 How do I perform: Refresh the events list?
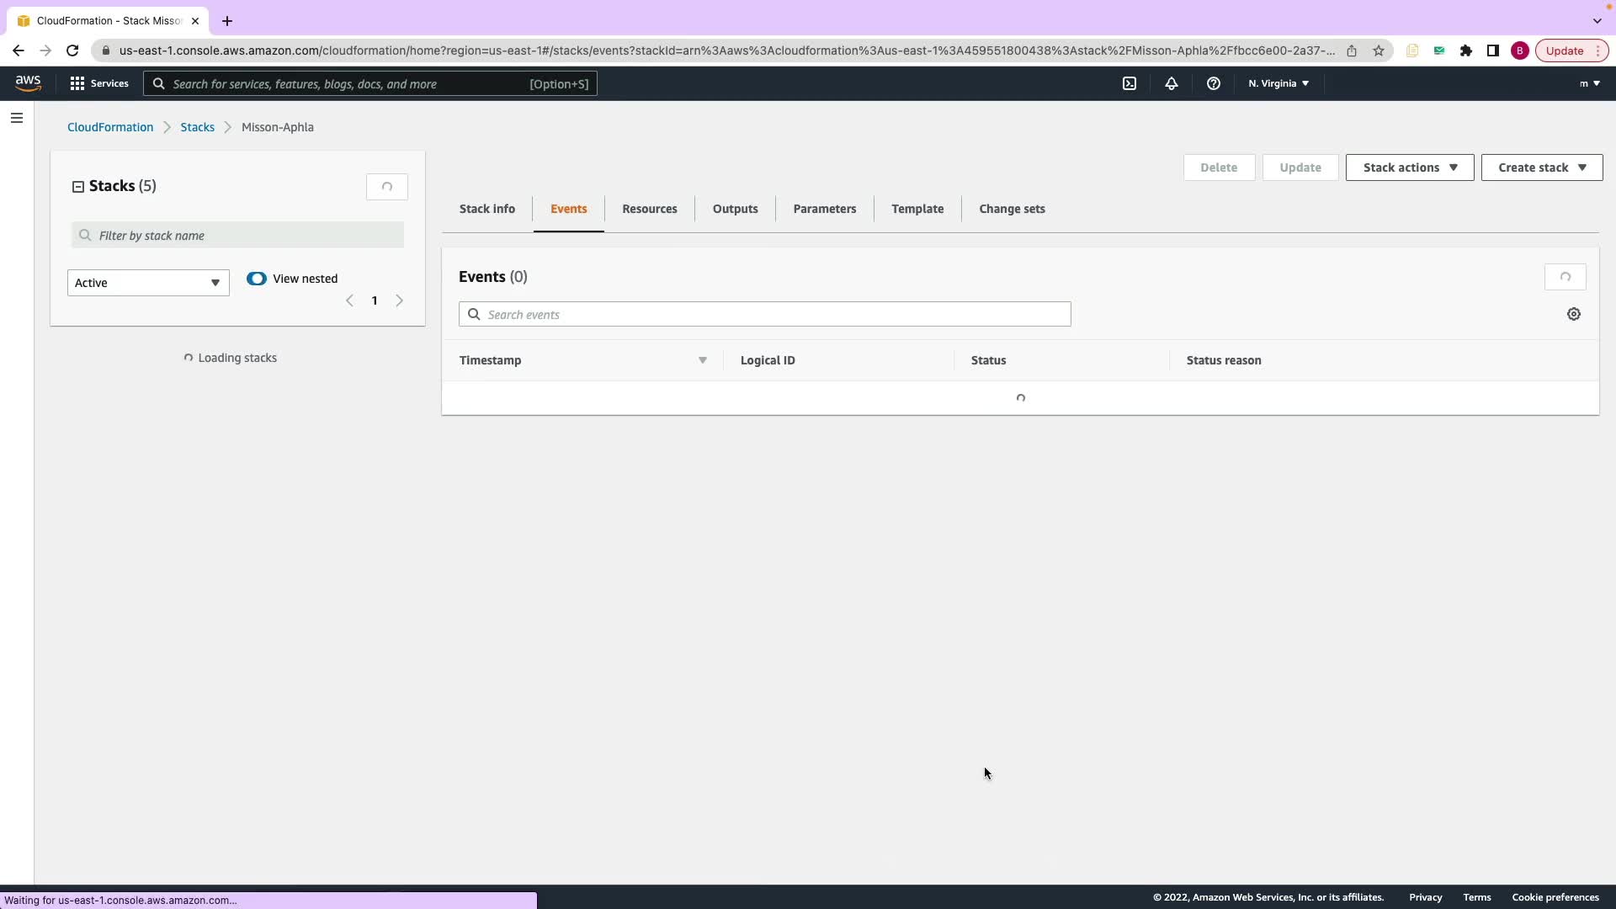click(1565, 277)
